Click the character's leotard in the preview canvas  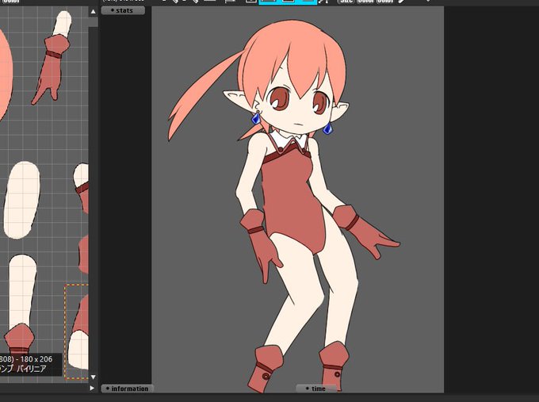coord(292,200)
